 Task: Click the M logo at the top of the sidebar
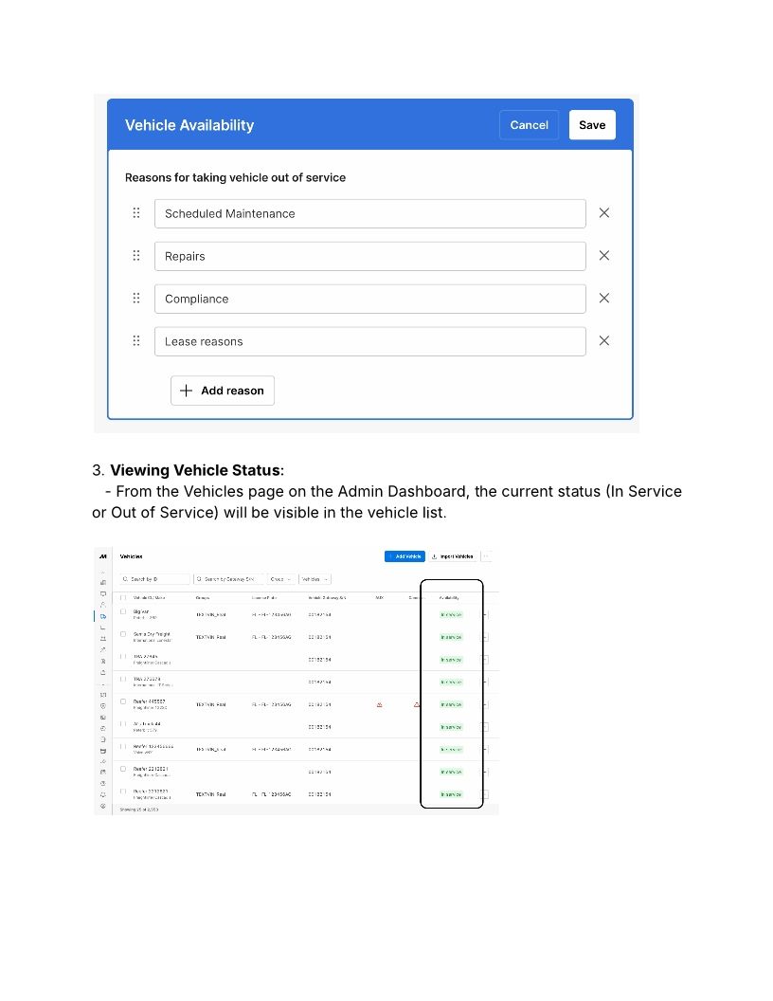102,555
